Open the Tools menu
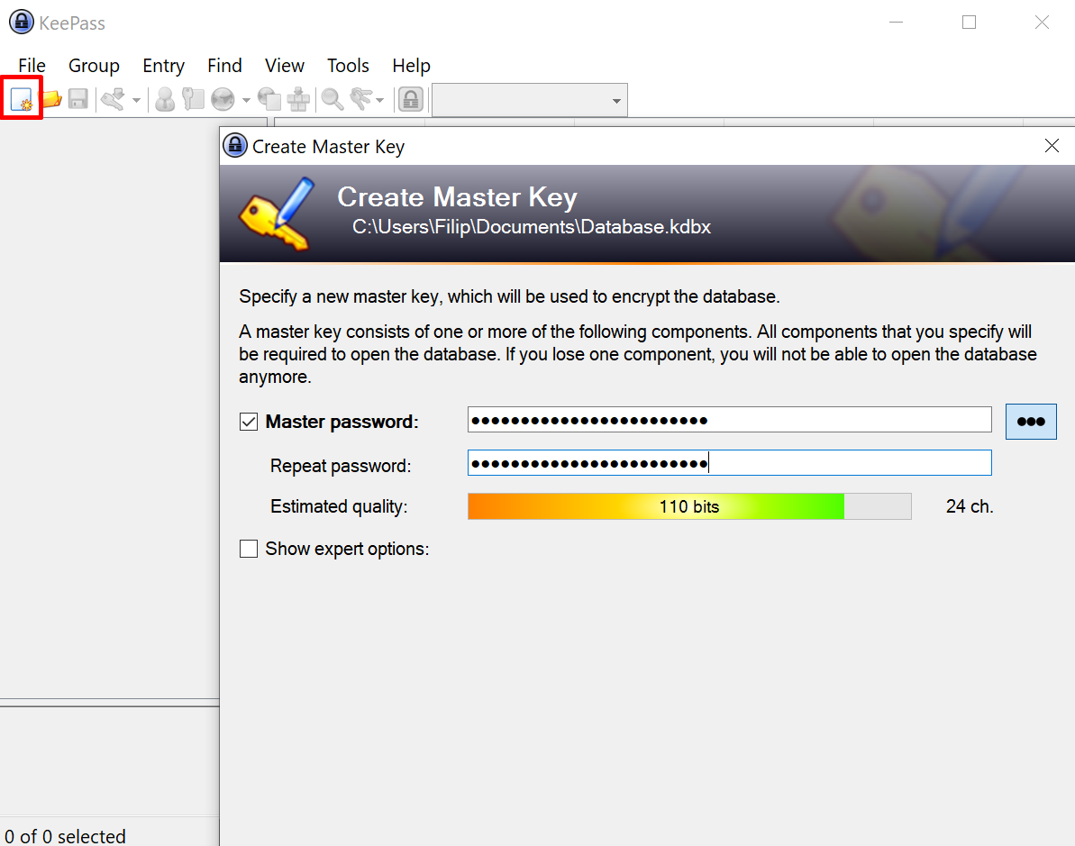The height and width of the screenshot is (846, 1075). pyautogui.click(x=348, y=66)
